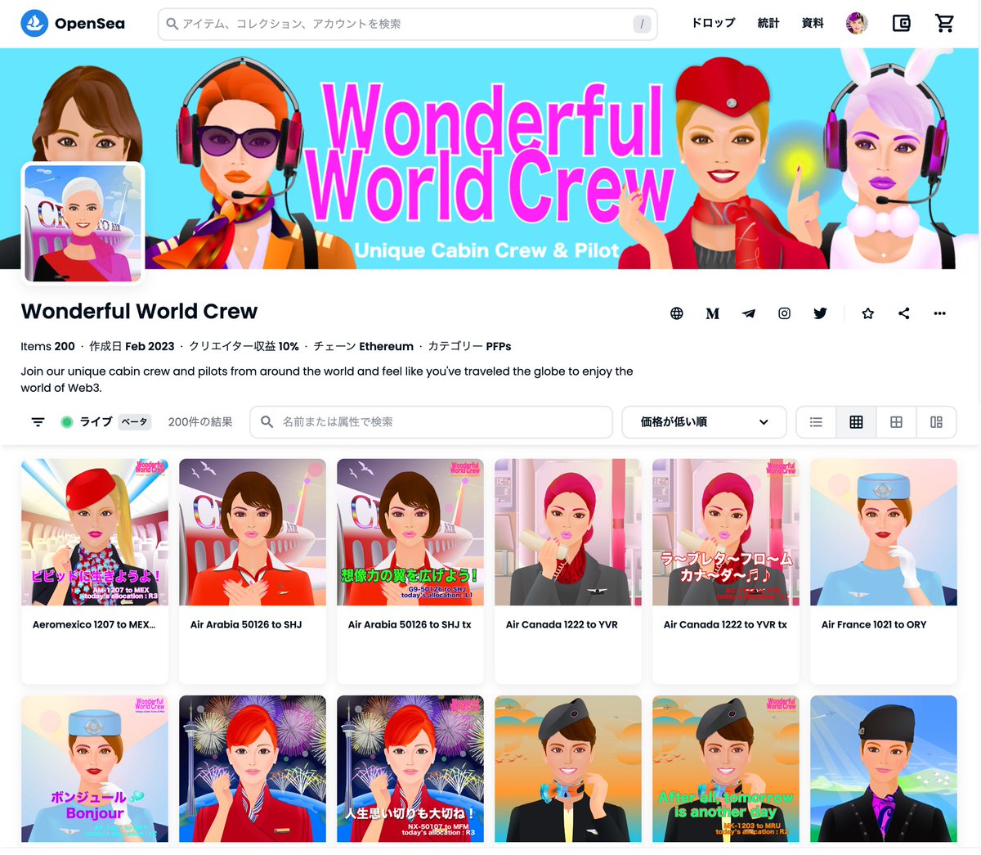This screenshot has width=981, height=855.
Task: Open the wallet icon in header
Action: point(901,24)
